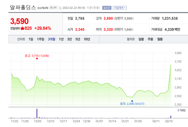Screen dimensions: 188x127
Task: Select the 1일 line chart tab
Action: coord(31,39)
